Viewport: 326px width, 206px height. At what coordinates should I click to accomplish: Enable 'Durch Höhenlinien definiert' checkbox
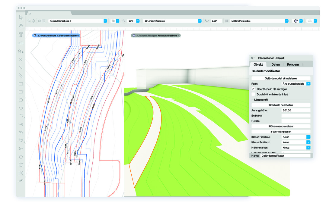[253, 94]
